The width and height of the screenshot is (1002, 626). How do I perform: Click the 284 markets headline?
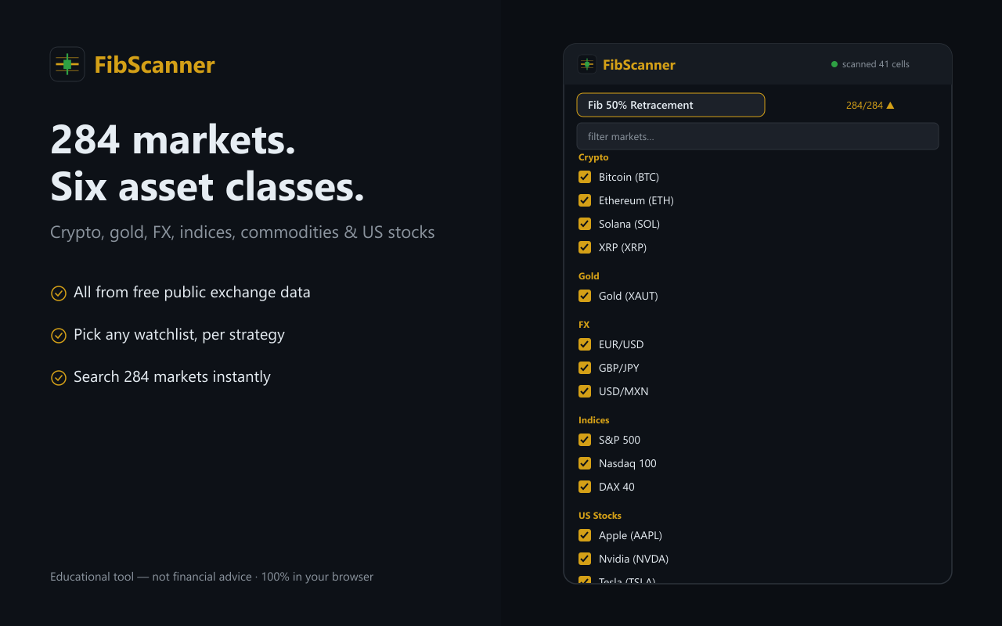tap(173, 139)
